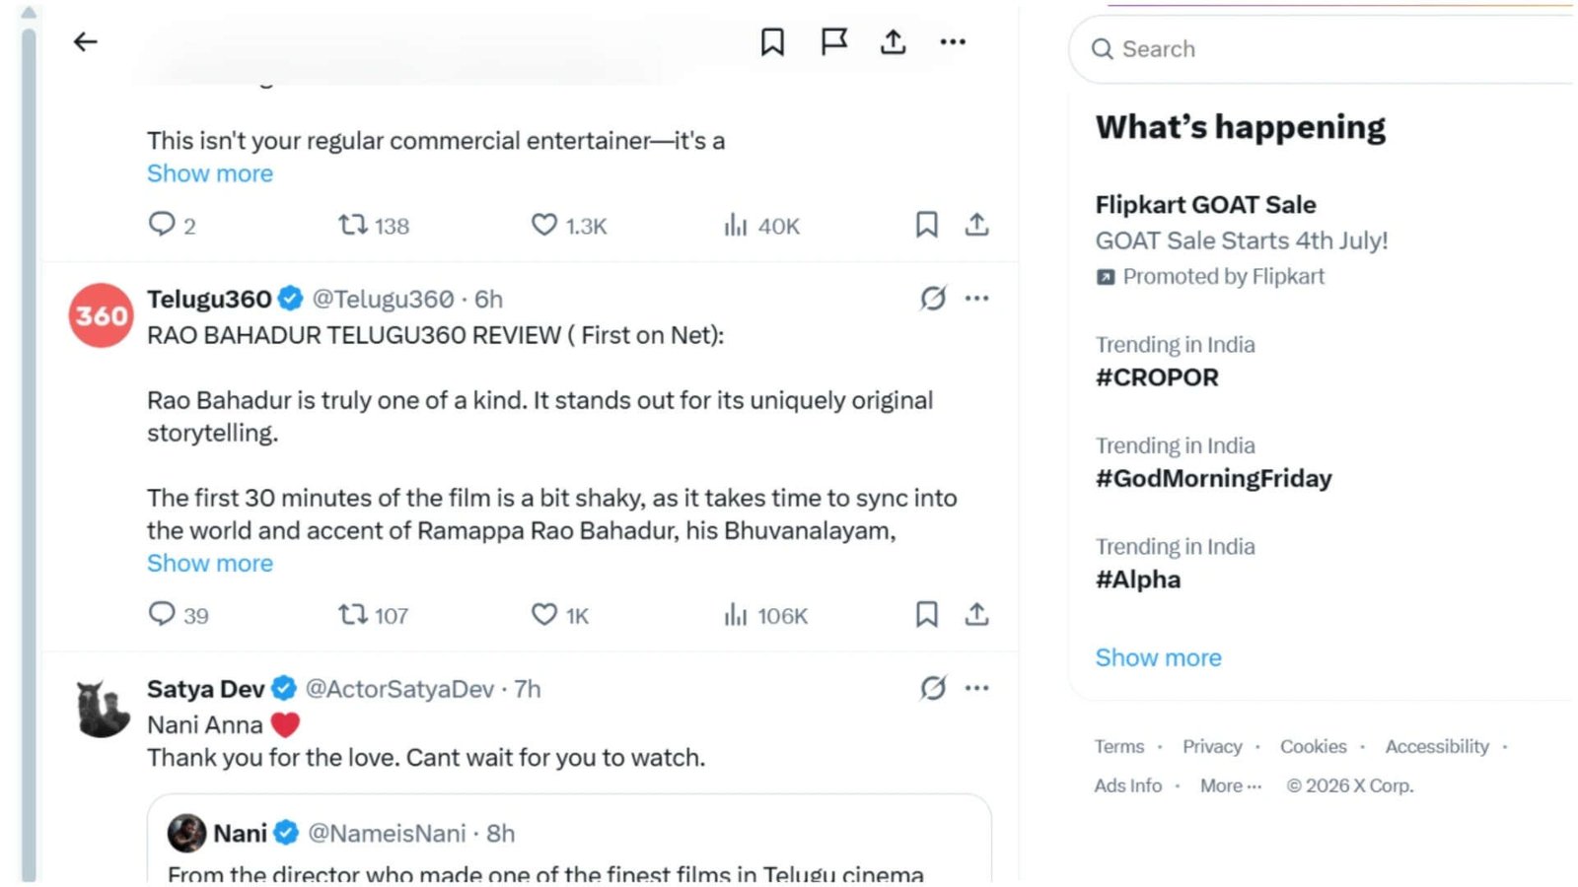The image size is (1578, 887).
Task: Open Grok icon on Satya Dev's post
Action: pos(933,688)
